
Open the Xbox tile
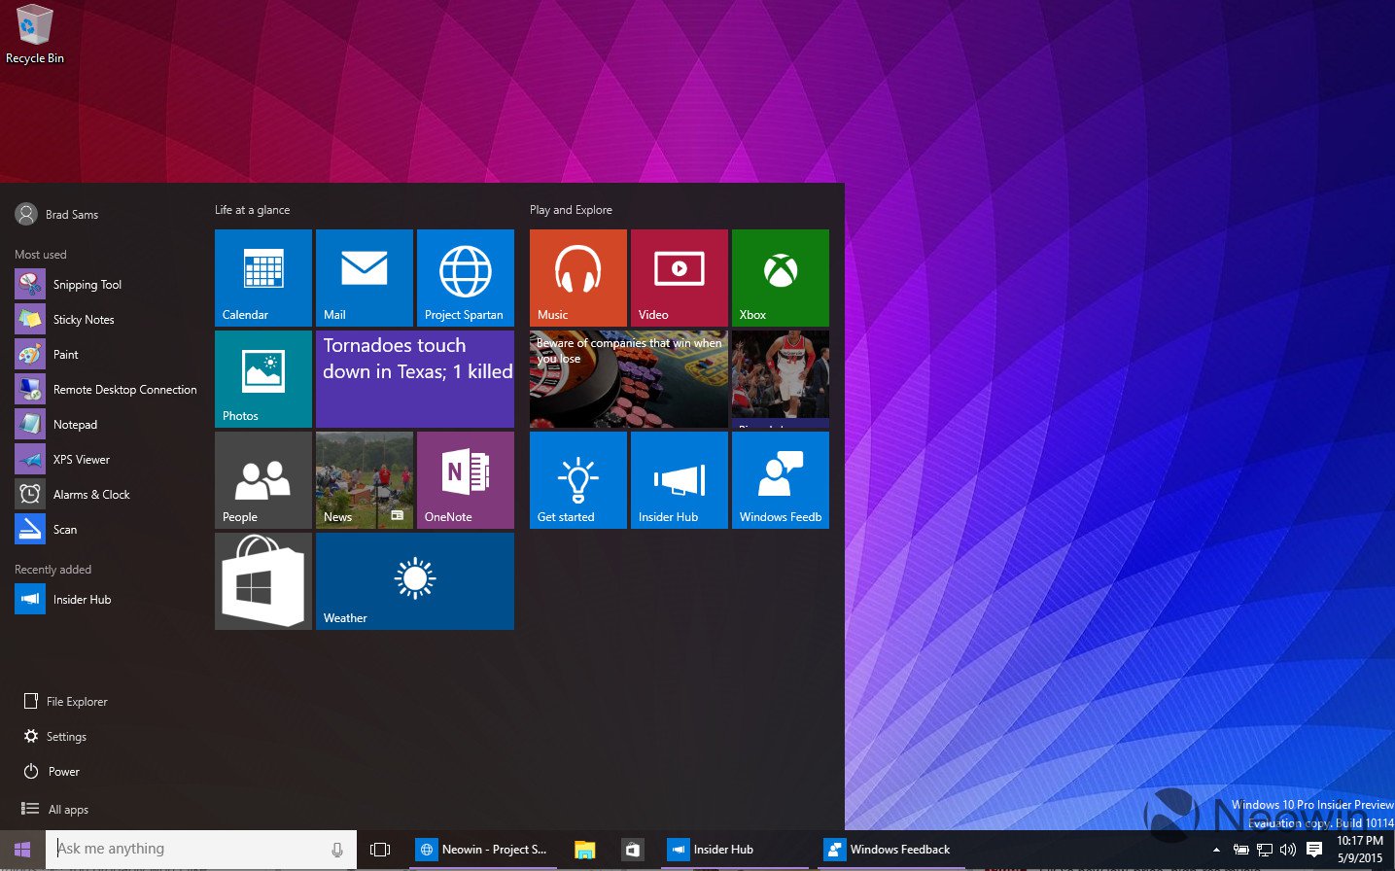tap(780, 277)
